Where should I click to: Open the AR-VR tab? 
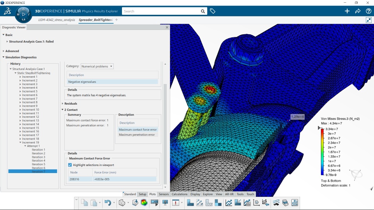tap(229, 194)
